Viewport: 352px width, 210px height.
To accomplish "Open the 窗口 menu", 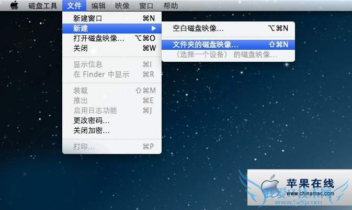I will (146, 6).
